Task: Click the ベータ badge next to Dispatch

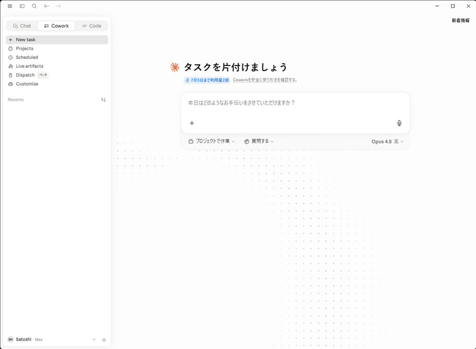Action: click(x=43, y=74)
